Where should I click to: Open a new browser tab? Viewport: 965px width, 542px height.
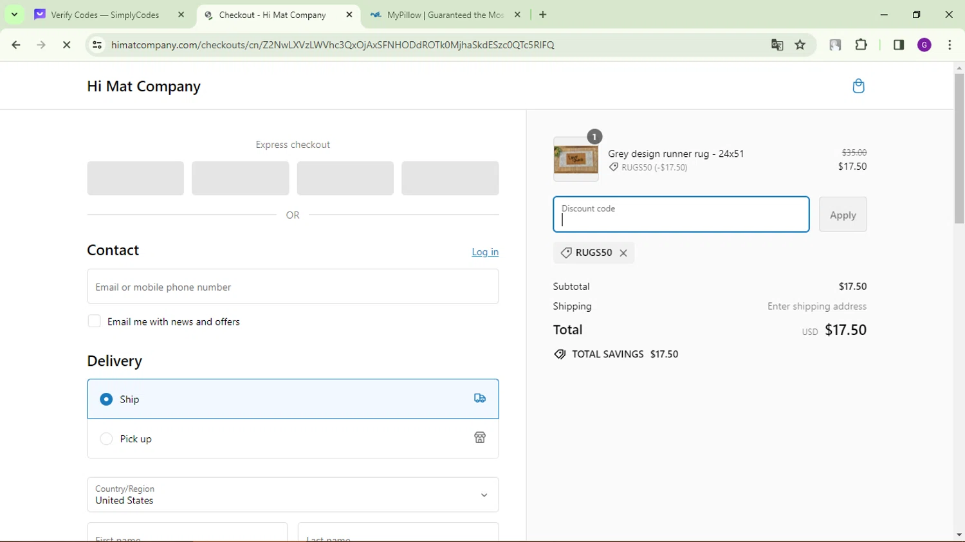pos(543,15)
